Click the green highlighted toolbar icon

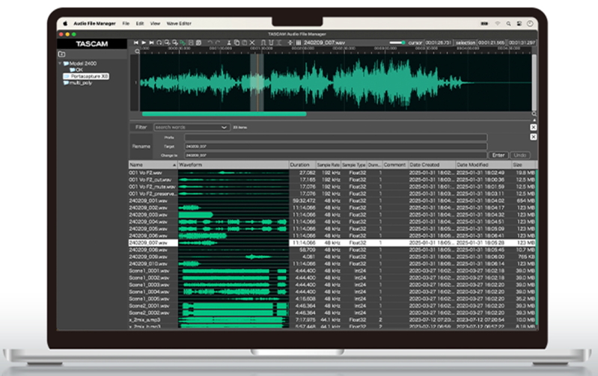pyautogui.click(x=183, y=43)
